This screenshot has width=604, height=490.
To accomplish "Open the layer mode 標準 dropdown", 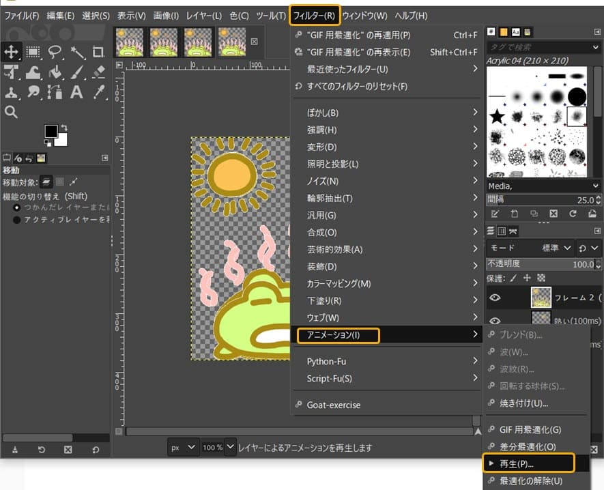I will pos(556,248).
